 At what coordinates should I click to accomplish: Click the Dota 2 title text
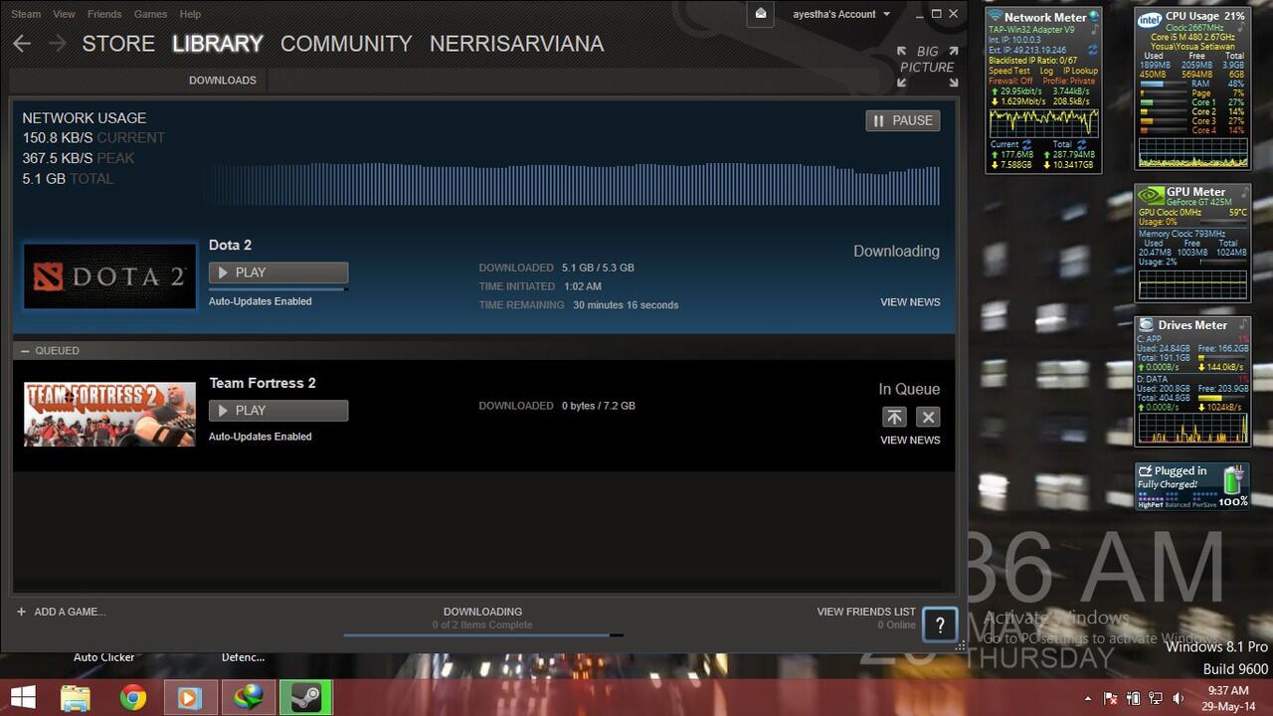(230, 246)
